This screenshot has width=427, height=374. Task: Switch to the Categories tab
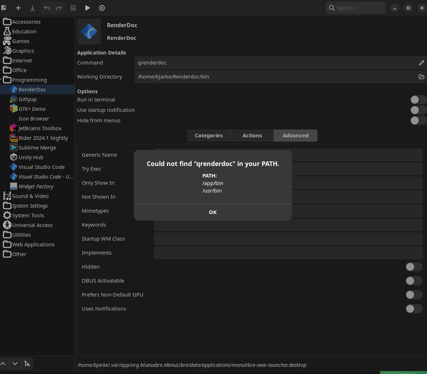(208, 136)
